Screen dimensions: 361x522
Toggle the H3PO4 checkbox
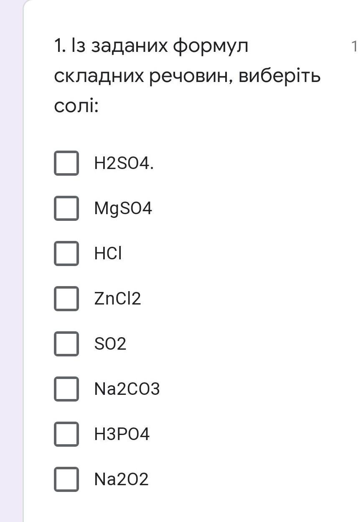click(x=66, y=434)
